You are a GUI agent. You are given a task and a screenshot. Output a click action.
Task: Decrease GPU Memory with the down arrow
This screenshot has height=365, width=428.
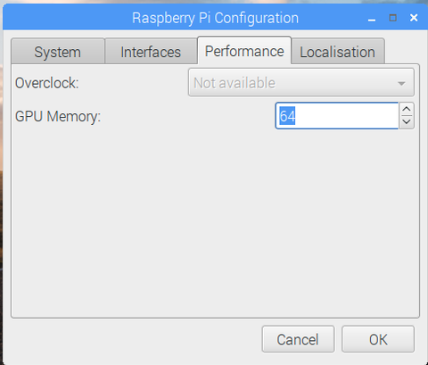(x=407, y=122)
